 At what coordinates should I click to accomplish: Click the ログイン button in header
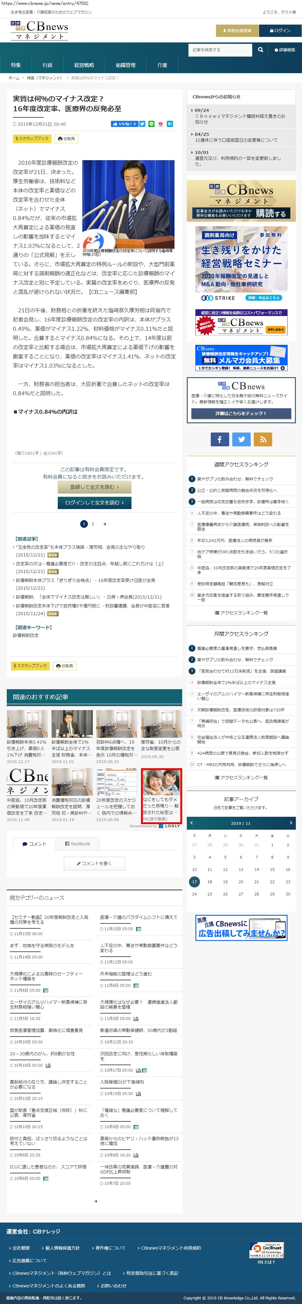click(280, 30)
